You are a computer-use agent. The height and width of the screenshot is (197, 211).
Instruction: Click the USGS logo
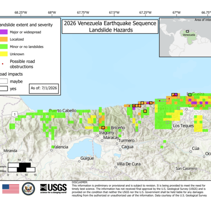(x=53, y=189)
